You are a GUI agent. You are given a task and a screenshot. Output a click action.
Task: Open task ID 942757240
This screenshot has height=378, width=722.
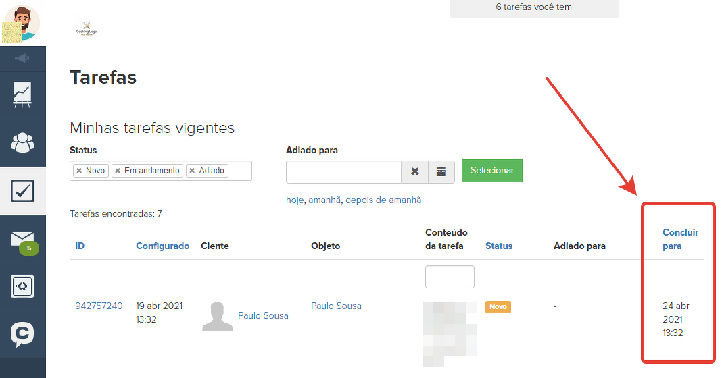99,306
